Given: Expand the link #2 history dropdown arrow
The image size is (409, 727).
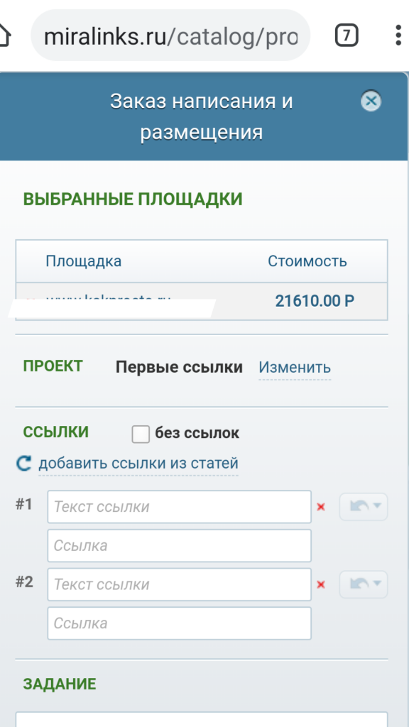Looking at the screenshot, I should [x=378, y=584].
